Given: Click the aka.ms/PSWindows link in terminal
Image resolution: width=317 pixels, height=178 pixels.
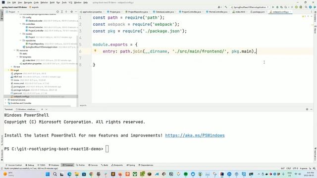Looking at the screenshot, I should [195, 135].
